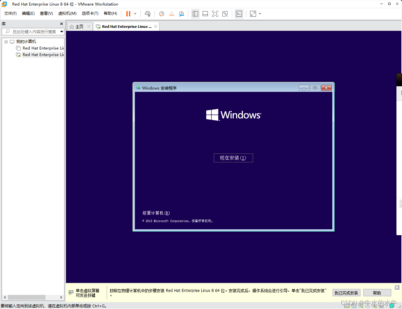
Task: Open the power options dropdown arrow beside pause
Action: tap(135, 14)
